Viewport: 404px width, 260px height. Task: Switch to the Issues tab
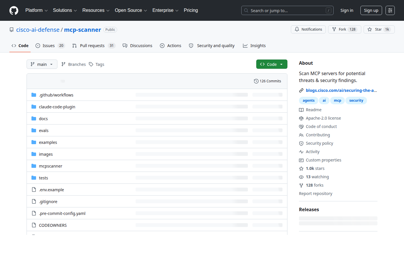[50, 46]
